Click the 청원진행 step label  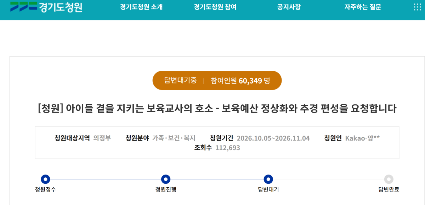(x=166, y=189)
